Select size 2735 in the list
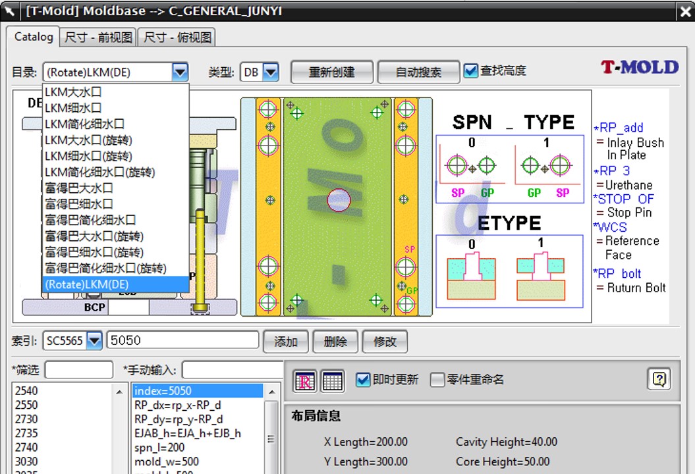 (x=63, y=433)
